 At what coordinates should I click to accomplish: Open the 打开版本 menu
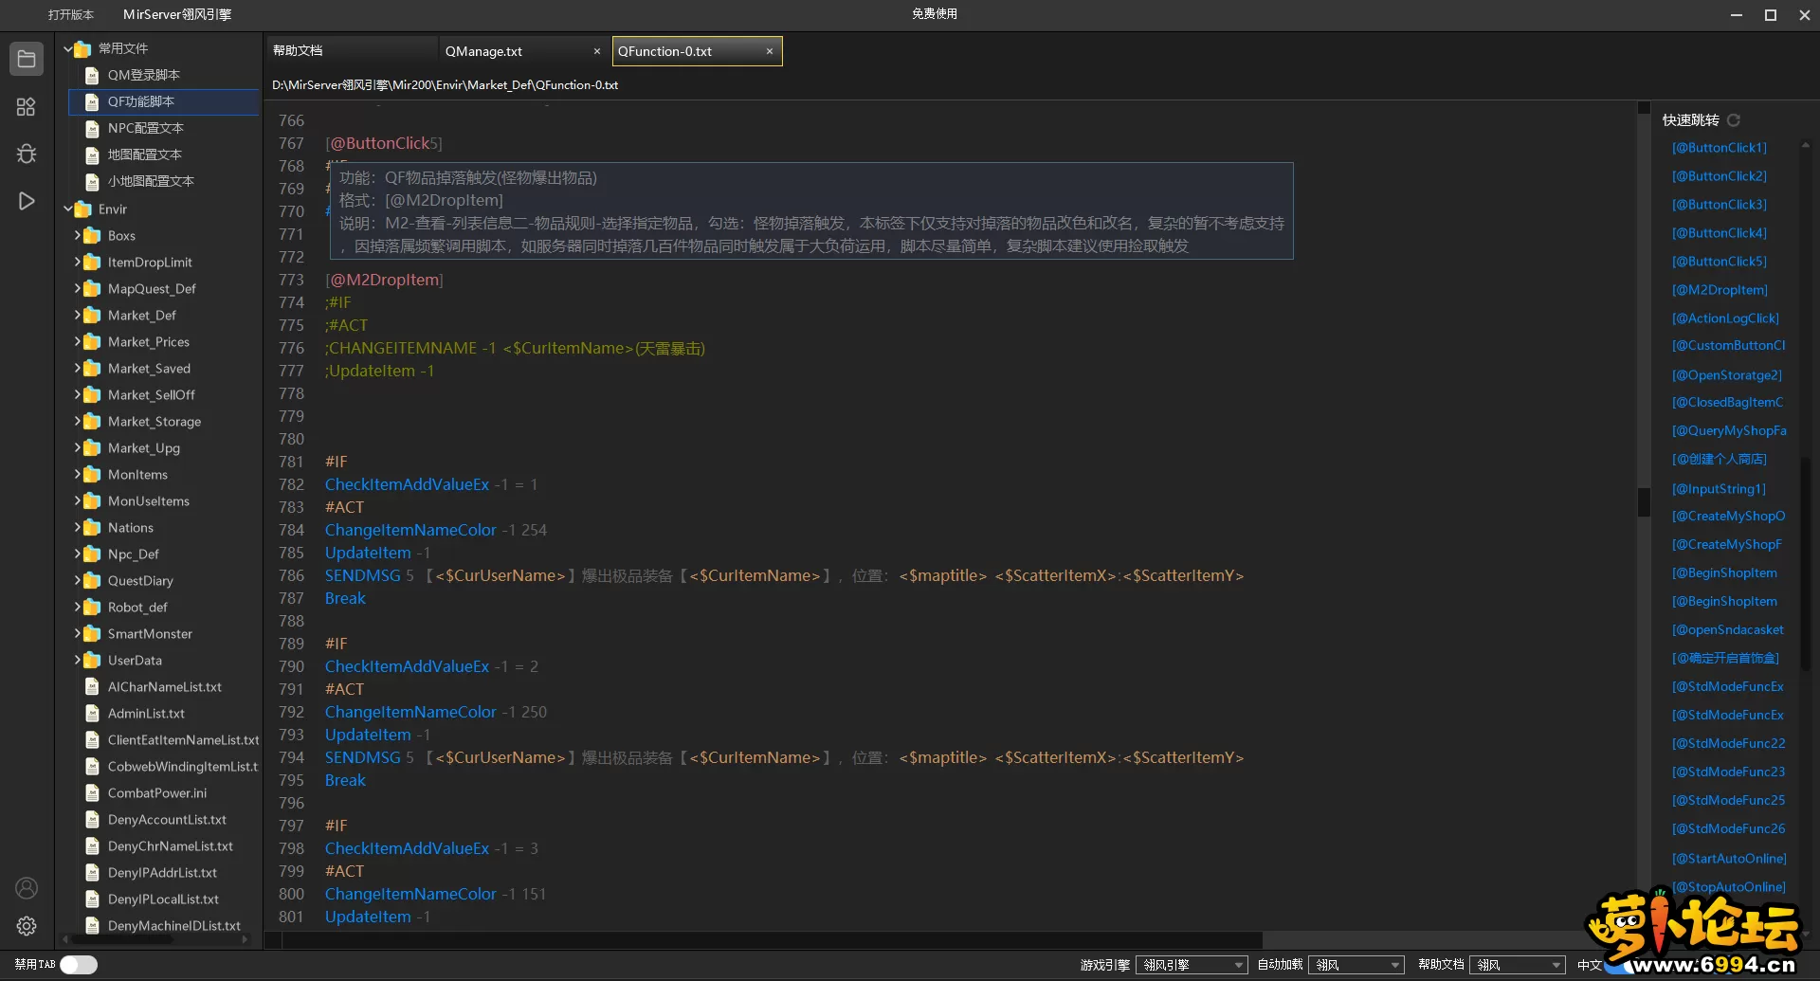[x=71, y=14]
